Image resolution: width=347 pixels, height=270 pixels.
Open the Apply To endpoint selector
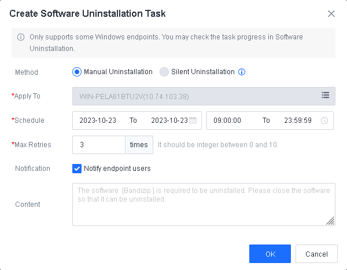tap(197, 96)
